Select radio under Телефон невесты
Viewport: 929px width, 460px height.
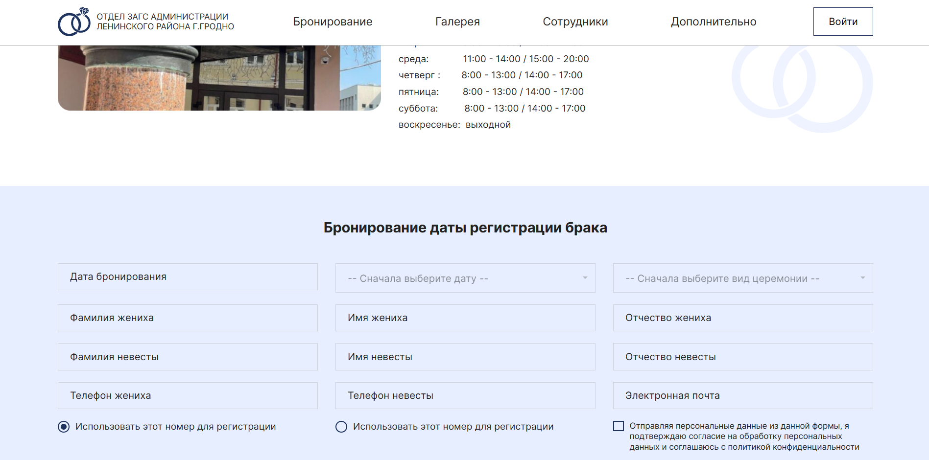tap(341, 427)
